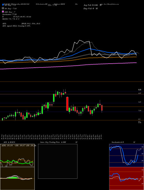The image size is (144, 190).
Task: Click the 'Stochastics: 77.32' reading
Action: 9,14
